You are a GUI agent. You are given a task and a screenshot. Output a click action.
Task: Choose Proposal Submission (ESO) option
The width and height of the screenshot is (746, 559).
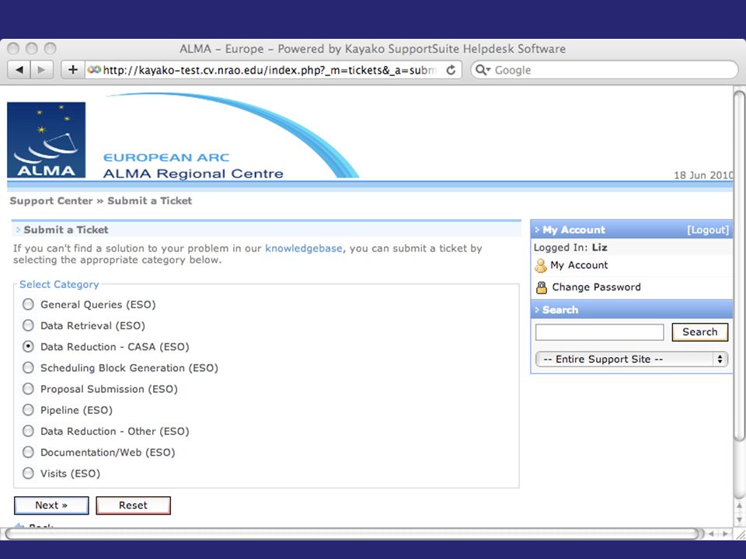pyautogui.click(x=28, y=389)
